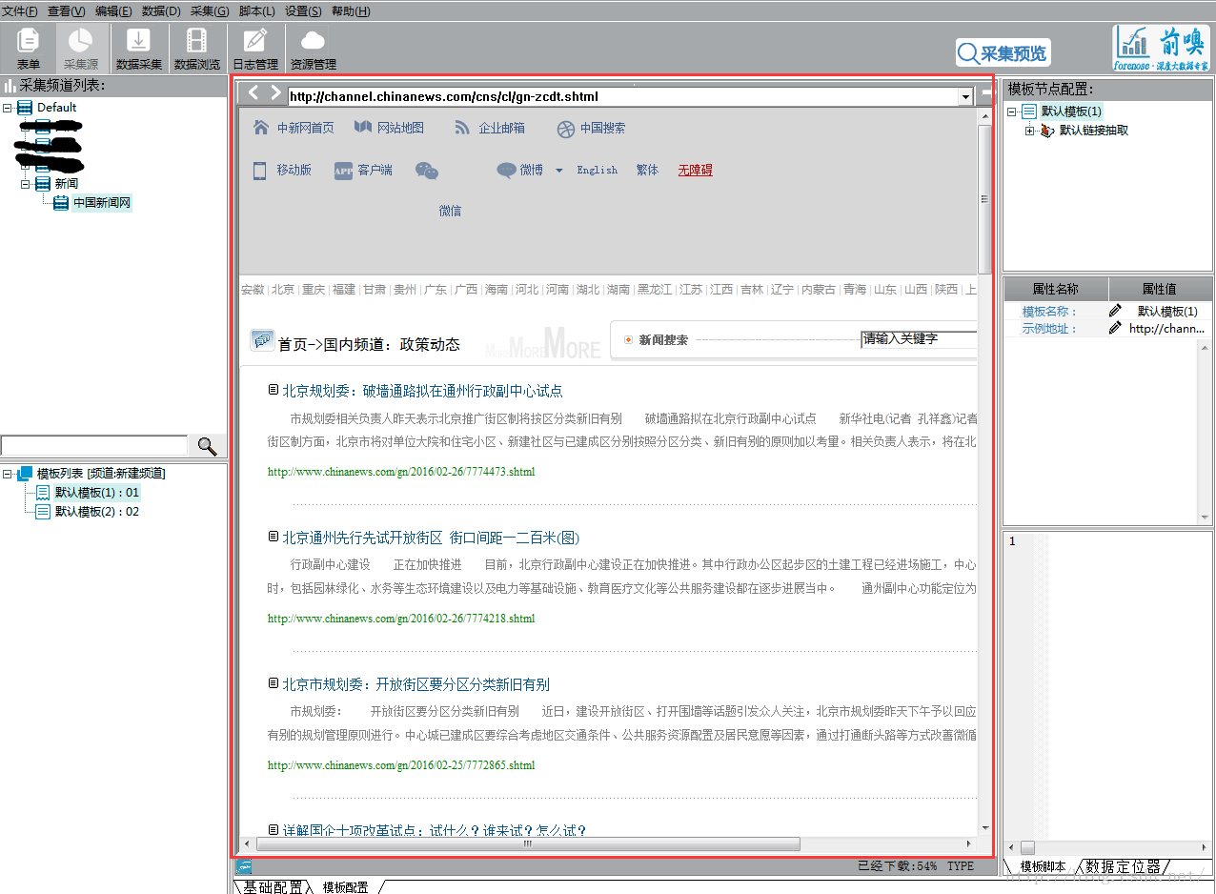Open the 查看(V) menu
Screen dimensions: 1216x894
click(67, 10)
